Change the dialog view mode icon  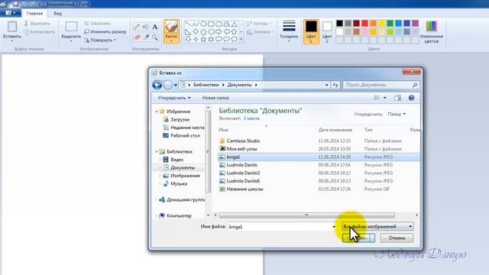(x=377, y=98)
